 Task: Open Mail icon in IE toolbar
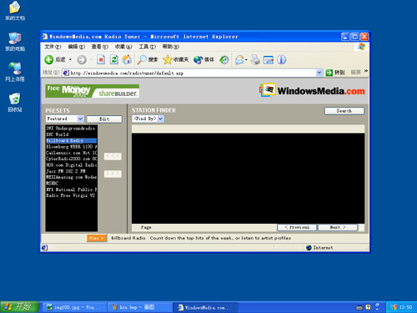coord(239,59)
